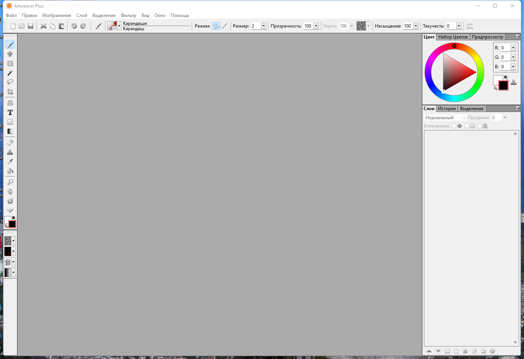Check the lock all checkbox with padlock

(x=479, y=126)
